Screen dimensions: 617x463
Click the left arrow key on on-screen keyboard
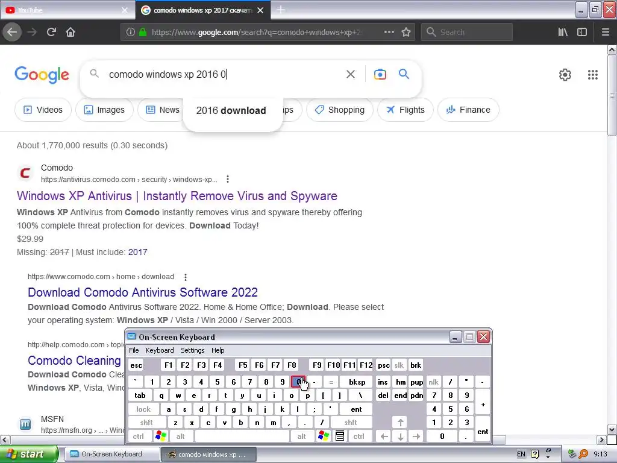[384, 436]
